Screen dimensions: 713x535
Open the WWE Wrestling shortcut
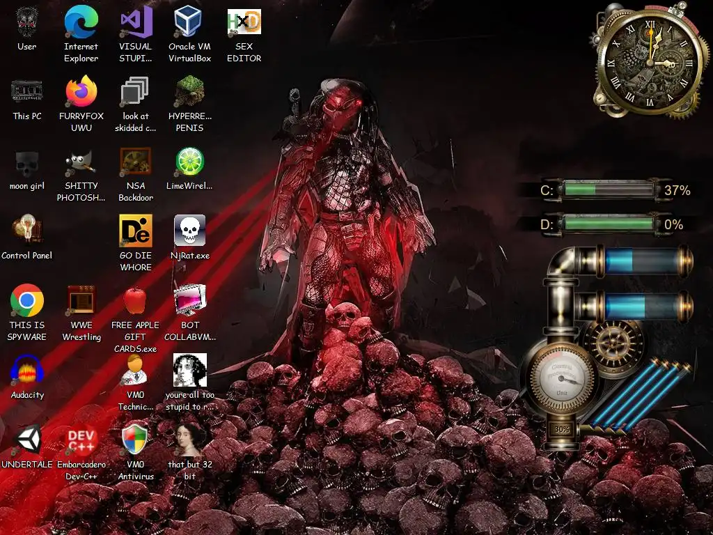(81, 314)
